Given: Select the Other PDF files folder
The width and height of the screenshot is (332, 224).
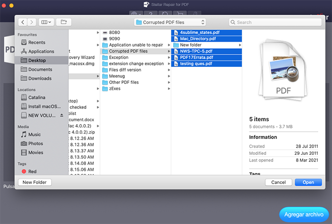Looking at the screenshot, I should tap(123, 82).
